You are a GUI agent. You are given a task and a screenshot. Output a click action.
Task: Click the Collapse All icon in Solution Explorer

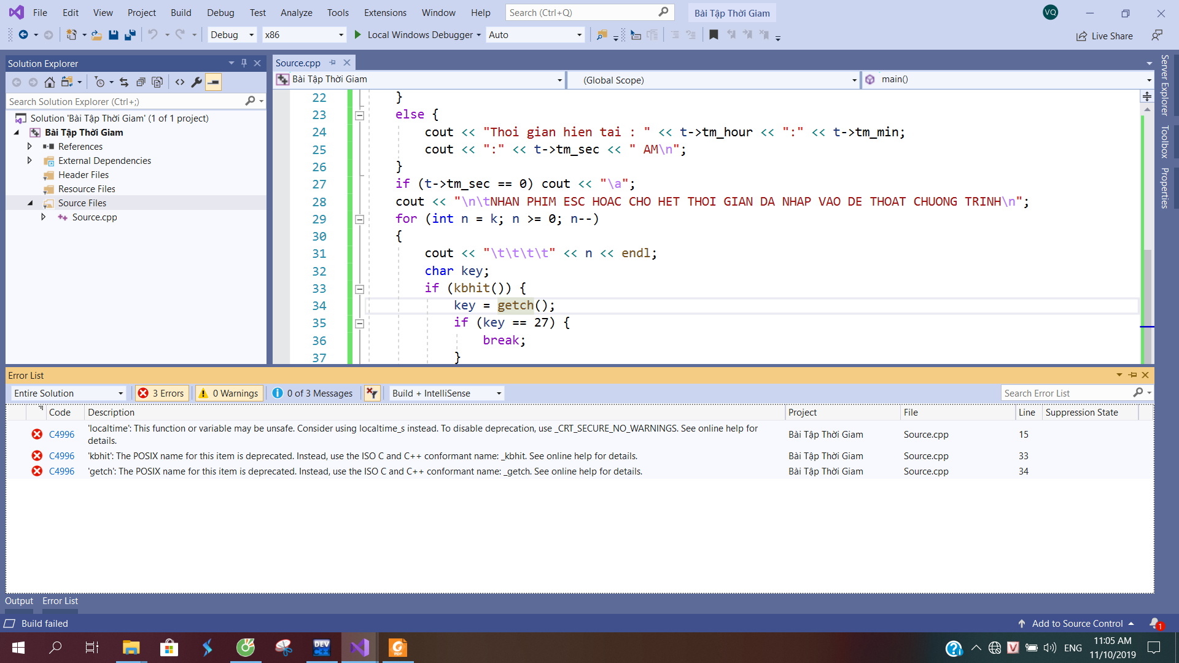141,82
